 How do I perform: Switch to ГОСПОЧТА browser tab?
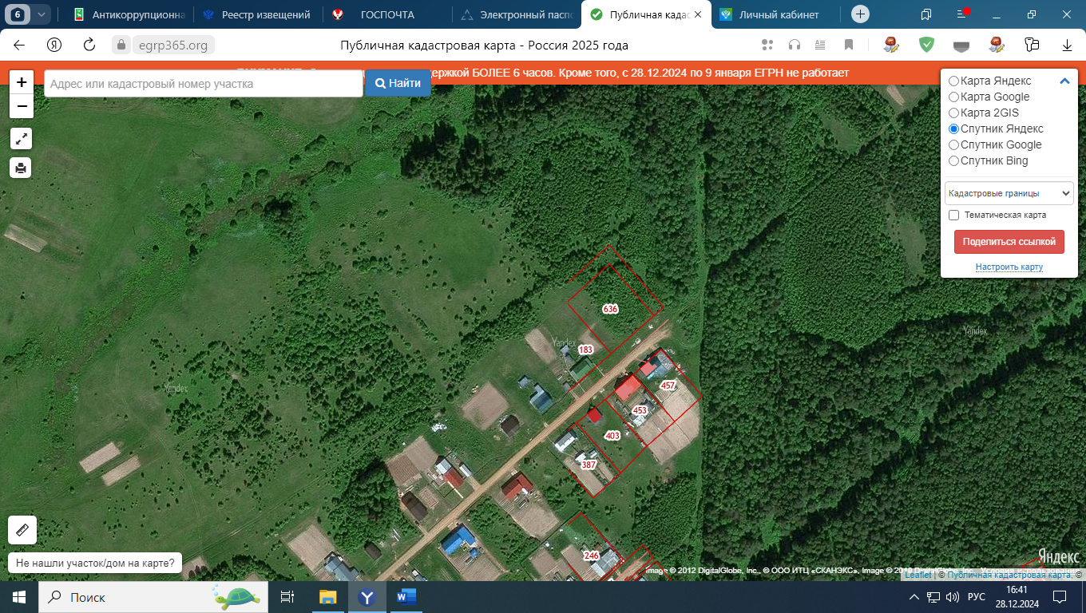386,14
